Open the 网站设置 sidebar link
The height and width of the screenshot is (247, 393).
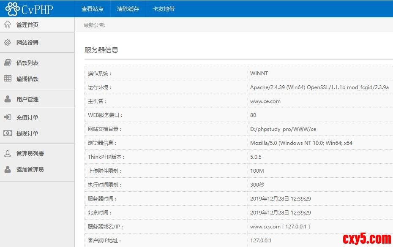point(27,43)
